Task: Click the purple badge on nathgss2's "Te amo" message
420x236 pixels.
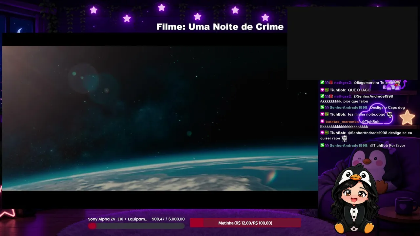Action: pos(326,83)
